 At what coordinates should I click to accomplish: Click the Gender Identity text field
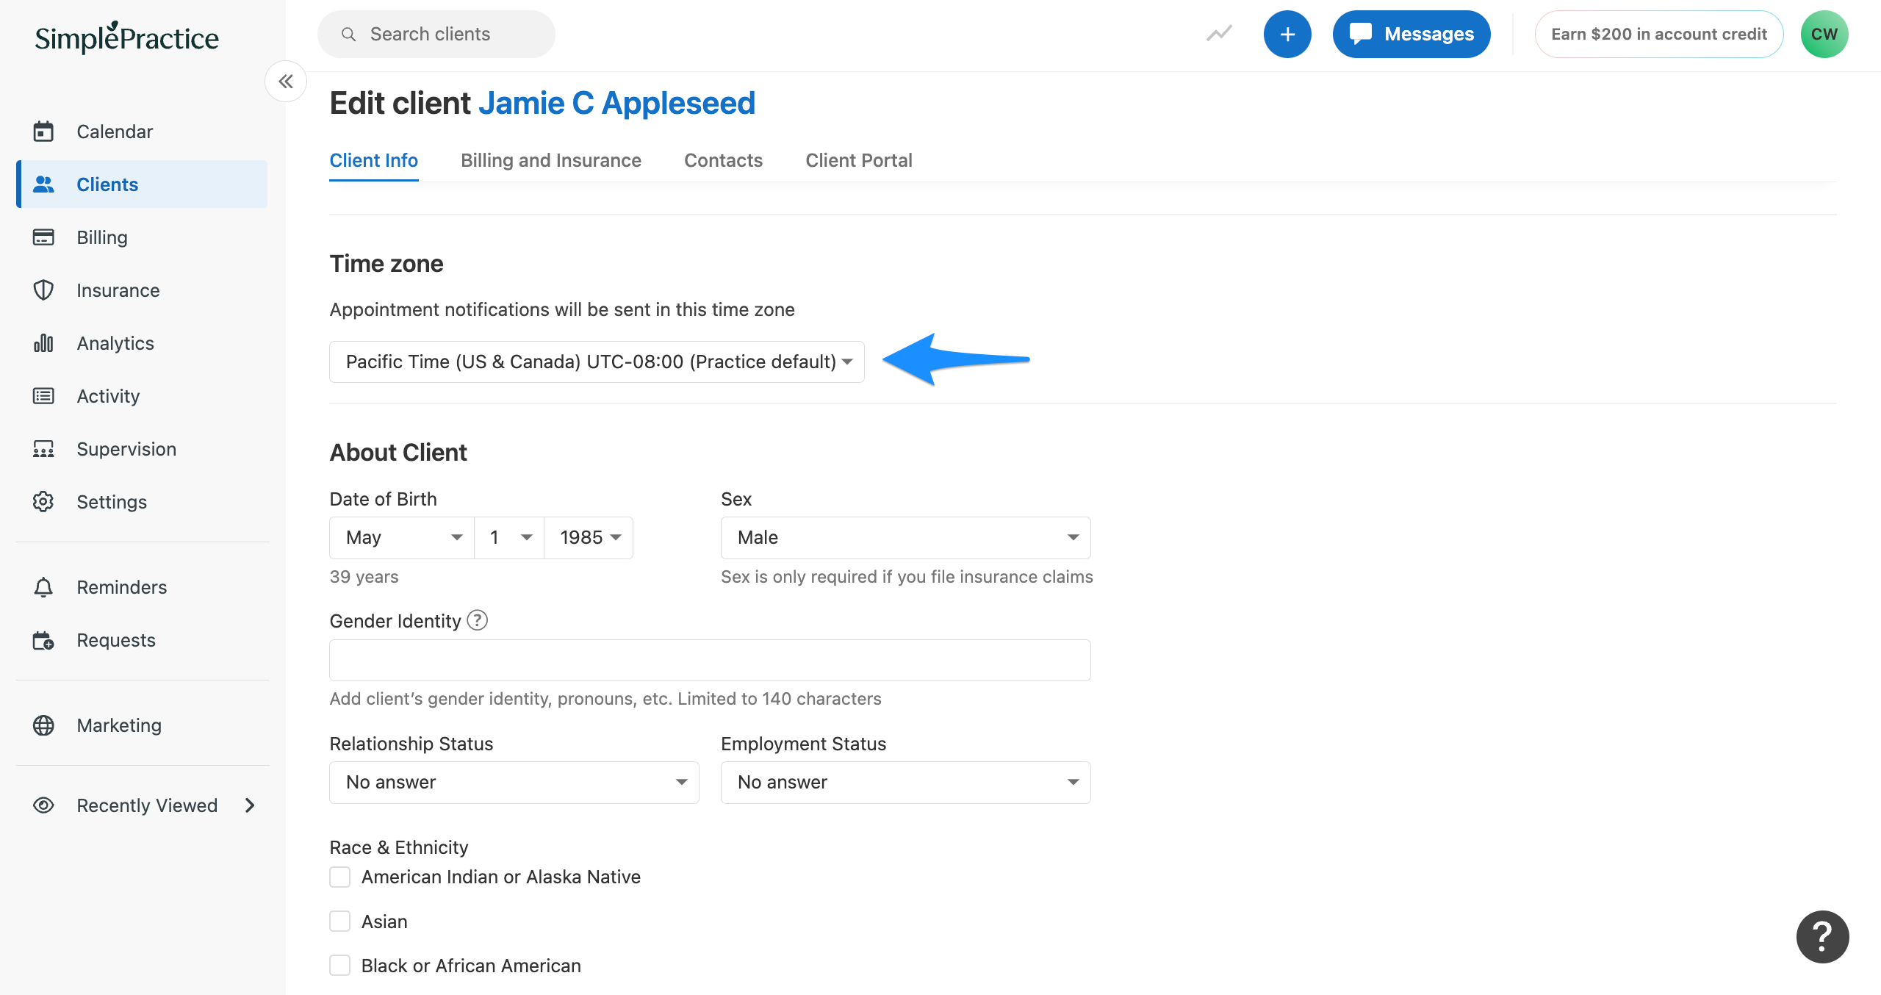point(710,660)
